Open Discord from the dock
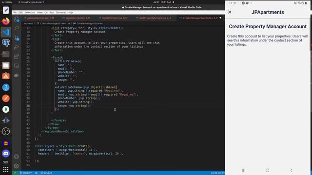Viewport: 312px width, 175px height. click(6, 154)
